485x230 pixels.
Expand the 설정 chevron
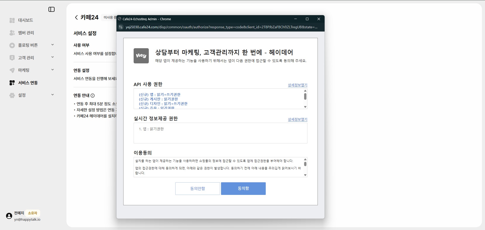(x=53, y=95)
